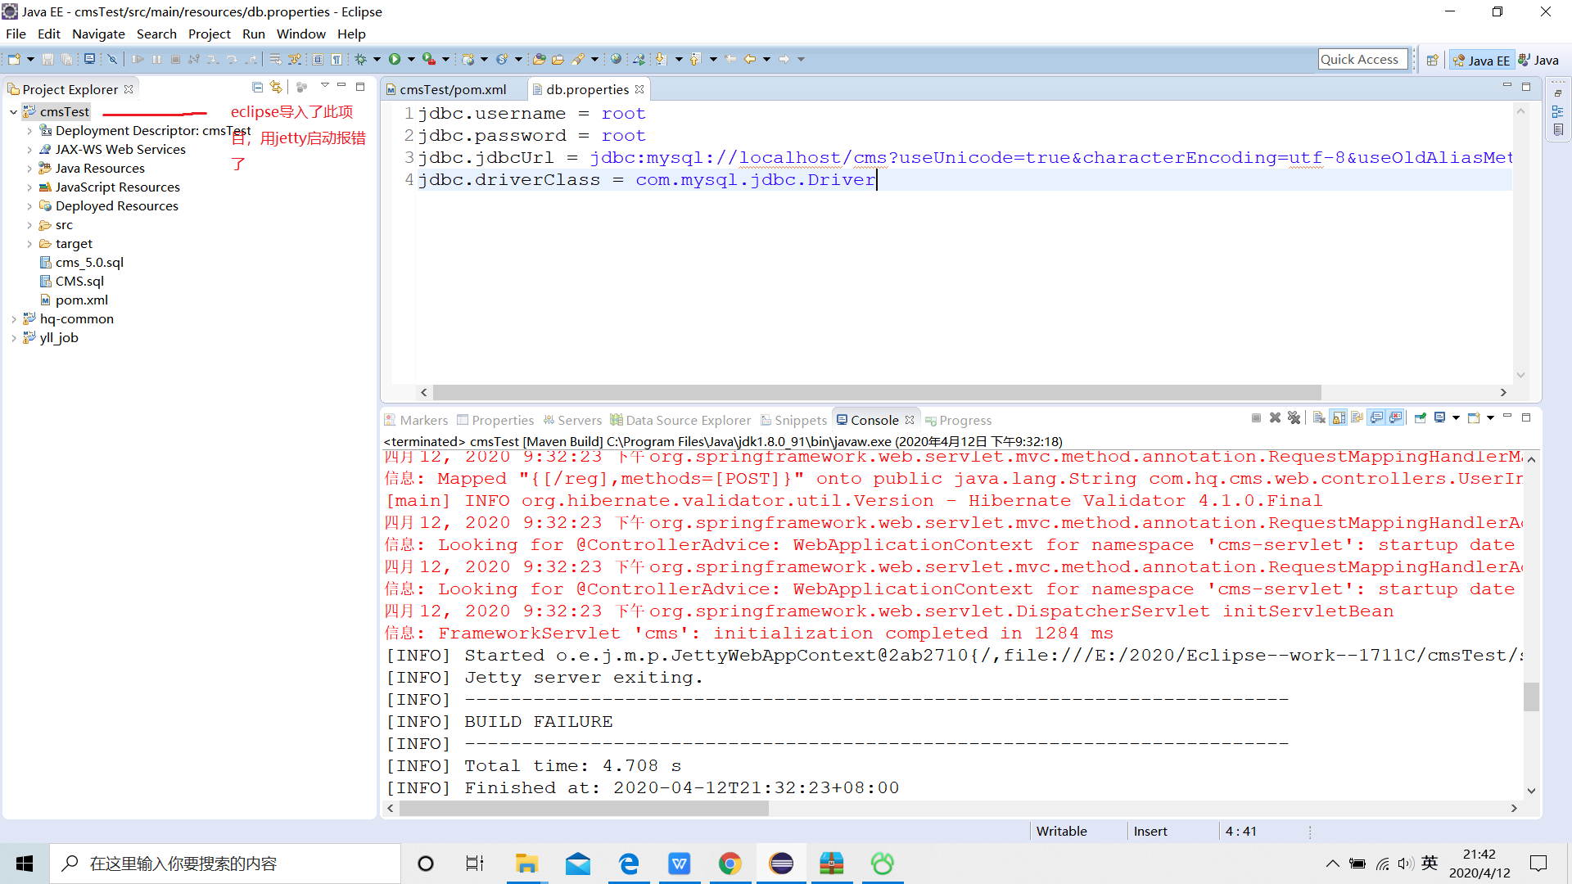Click the Open Console icon
Image resolution: width=1572 pixels, height=884 pixels.
[x=1474, y=417]
